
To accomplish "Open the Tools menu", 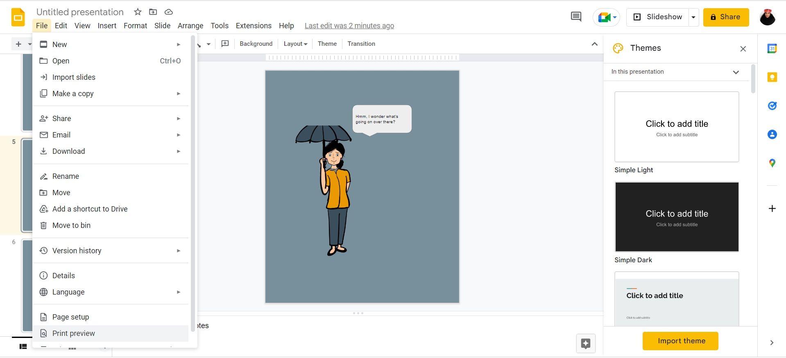I will pyautogui.click(x=220, y=26).
